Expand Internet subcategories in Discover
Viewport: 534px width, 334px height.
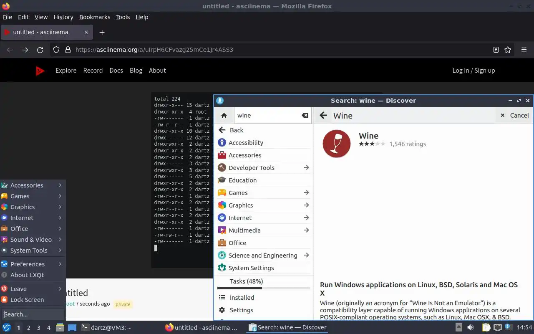tap(306, 218)
